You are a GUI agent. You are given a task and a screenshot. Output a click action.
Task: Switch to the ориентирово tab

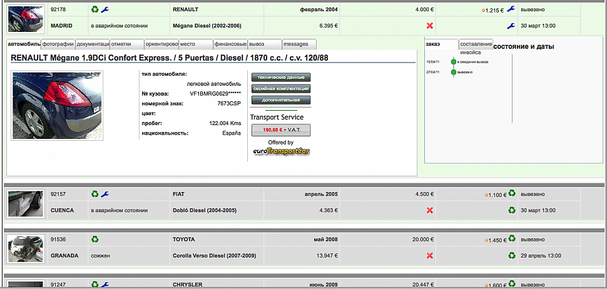tap(161, 44)
